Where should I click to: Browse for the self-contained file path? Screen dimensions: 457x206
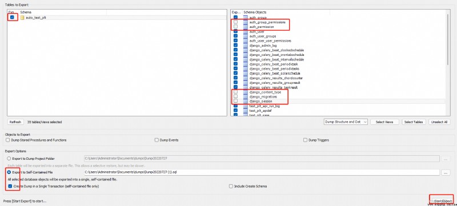click(x=446, y=172)
